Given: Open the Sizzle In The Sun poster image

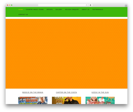Looking at the screenshot, I should pos(100,100).
